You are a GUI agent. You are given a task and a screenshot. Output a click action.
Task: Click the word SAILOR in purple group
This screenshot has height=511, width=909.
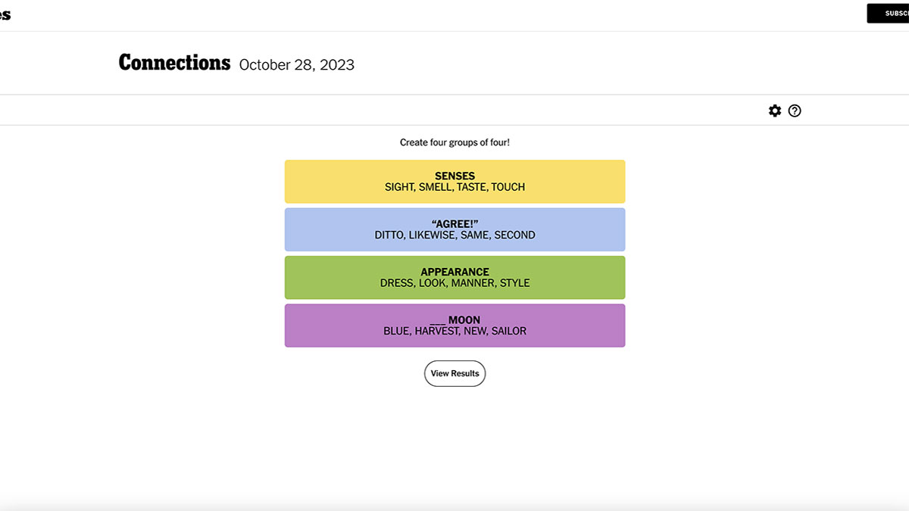(509, 331)
